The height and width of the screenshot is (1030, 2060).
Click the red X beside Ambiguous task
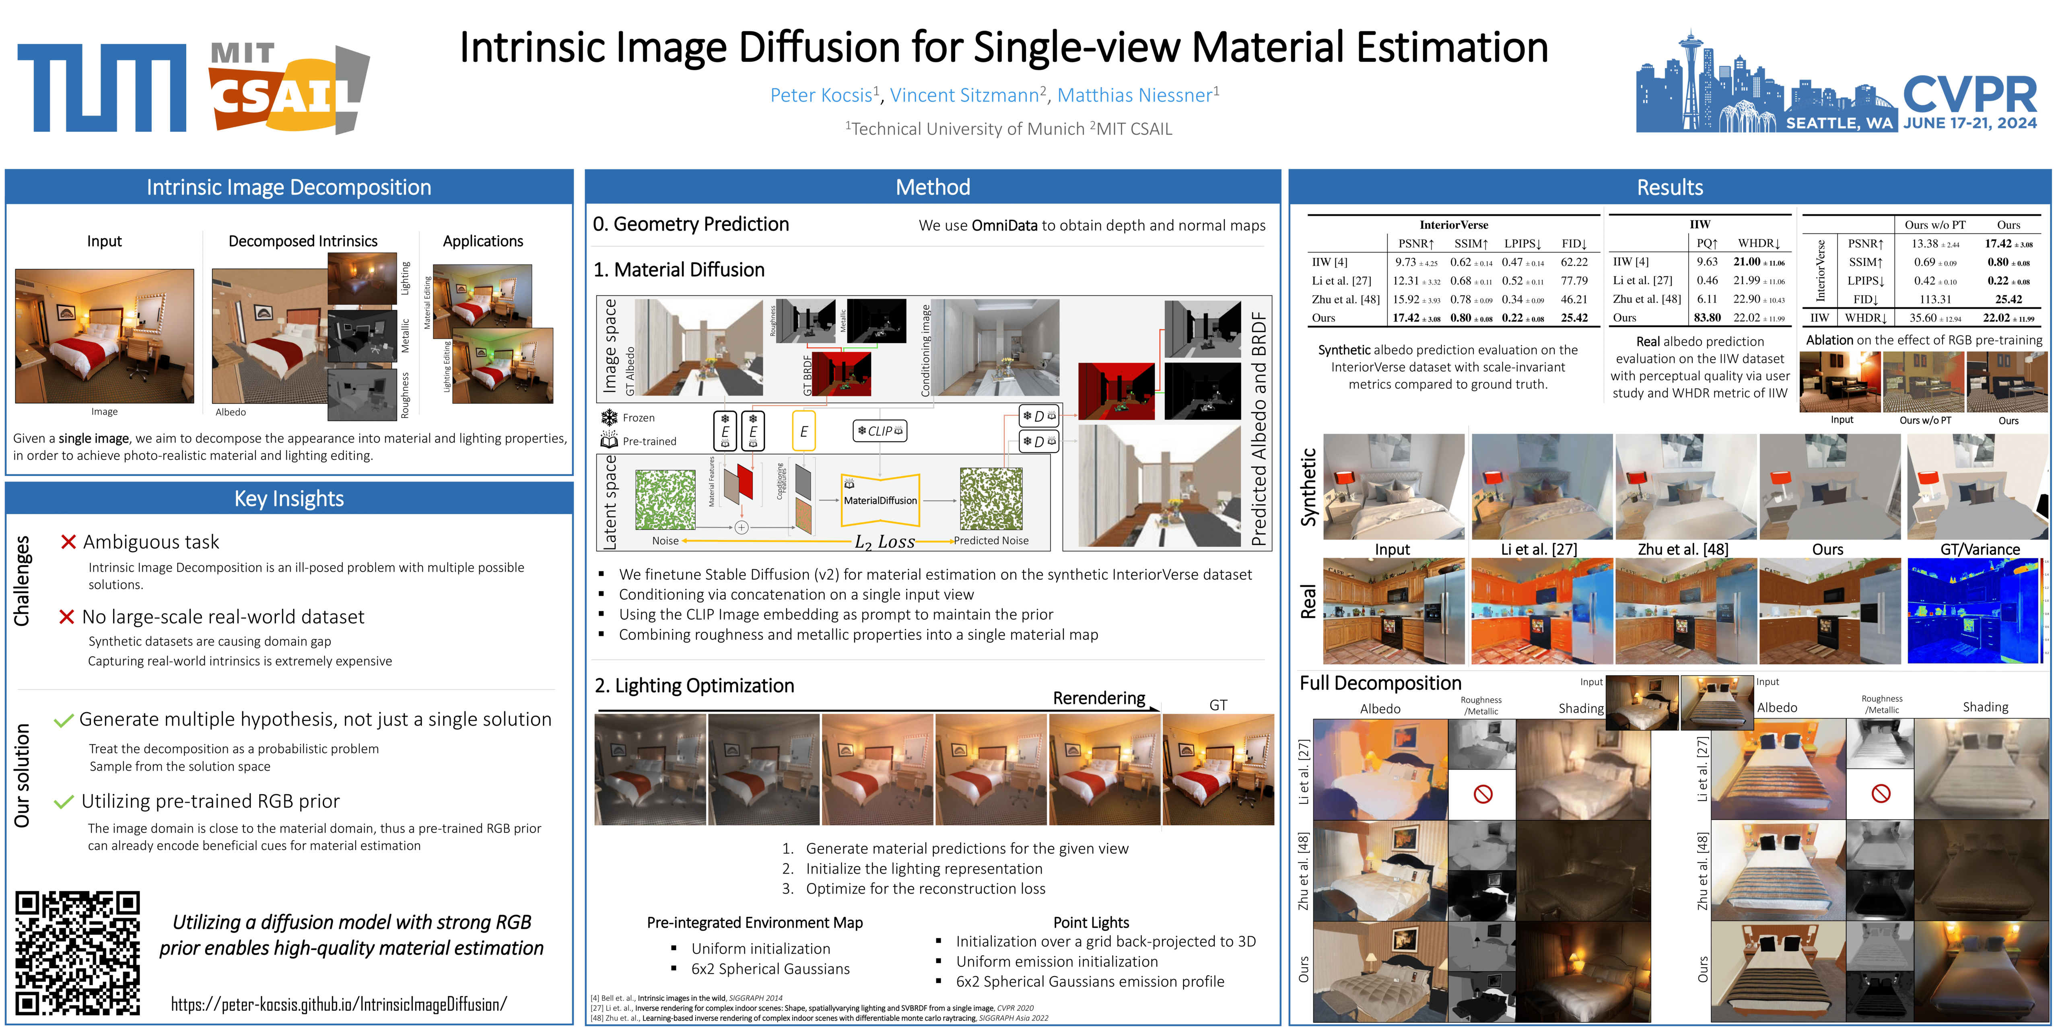coord(69,542)
